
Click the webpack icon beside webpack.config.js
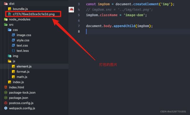pyautogui.click(x=6, y=108)
